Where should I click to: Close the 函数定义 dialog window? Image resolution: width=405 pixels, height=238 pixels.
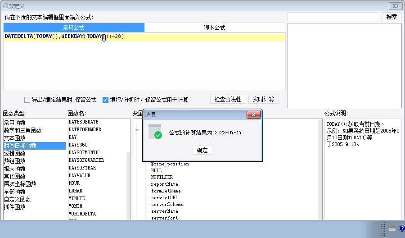coord(396,6)
